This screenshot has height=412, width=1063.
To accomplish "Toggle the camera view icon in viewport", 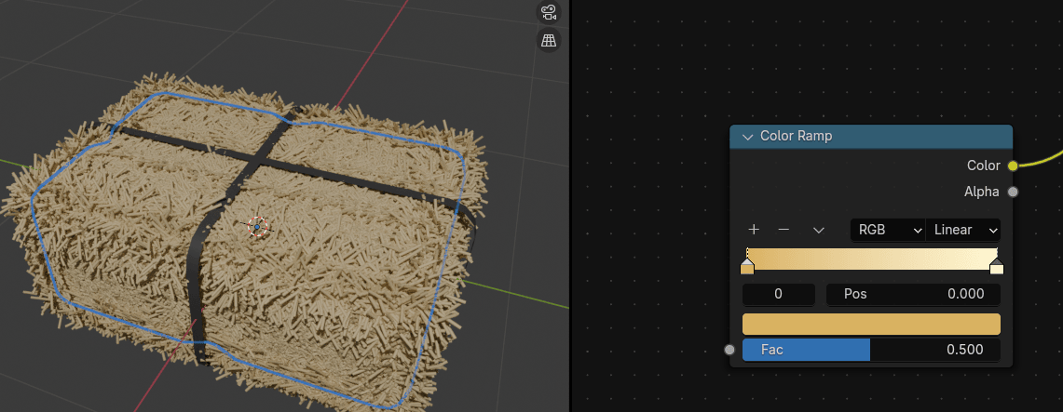I will coord(549,13).
